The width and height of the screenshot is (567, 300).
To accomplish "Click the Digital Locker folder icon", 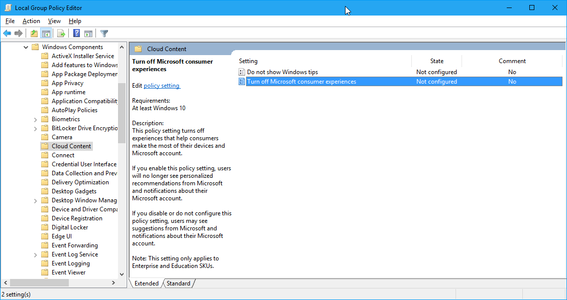I will [x=45, y=227].
